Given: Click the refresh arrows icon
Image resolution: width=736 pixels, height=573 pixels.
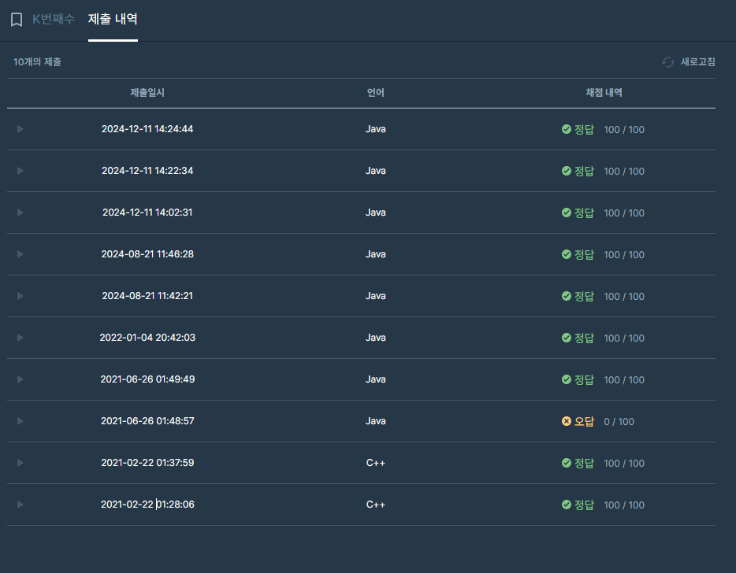Looking at the screenshot, I should [x=668, y=62].
